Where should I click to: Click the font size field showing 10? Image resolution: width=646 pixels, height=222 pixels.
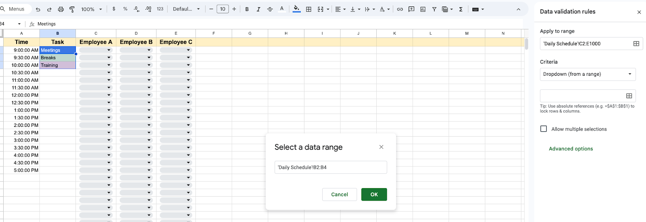click(x=222, y=9)
